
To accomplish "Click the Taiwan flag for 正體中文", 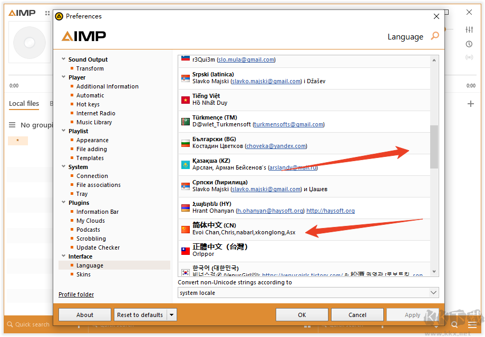I will coord(185,251).
